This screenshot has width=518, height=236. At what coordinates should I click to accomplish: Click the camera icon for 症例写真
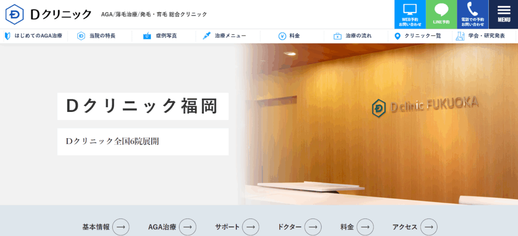pyautogui.click(x=147, y=36)
